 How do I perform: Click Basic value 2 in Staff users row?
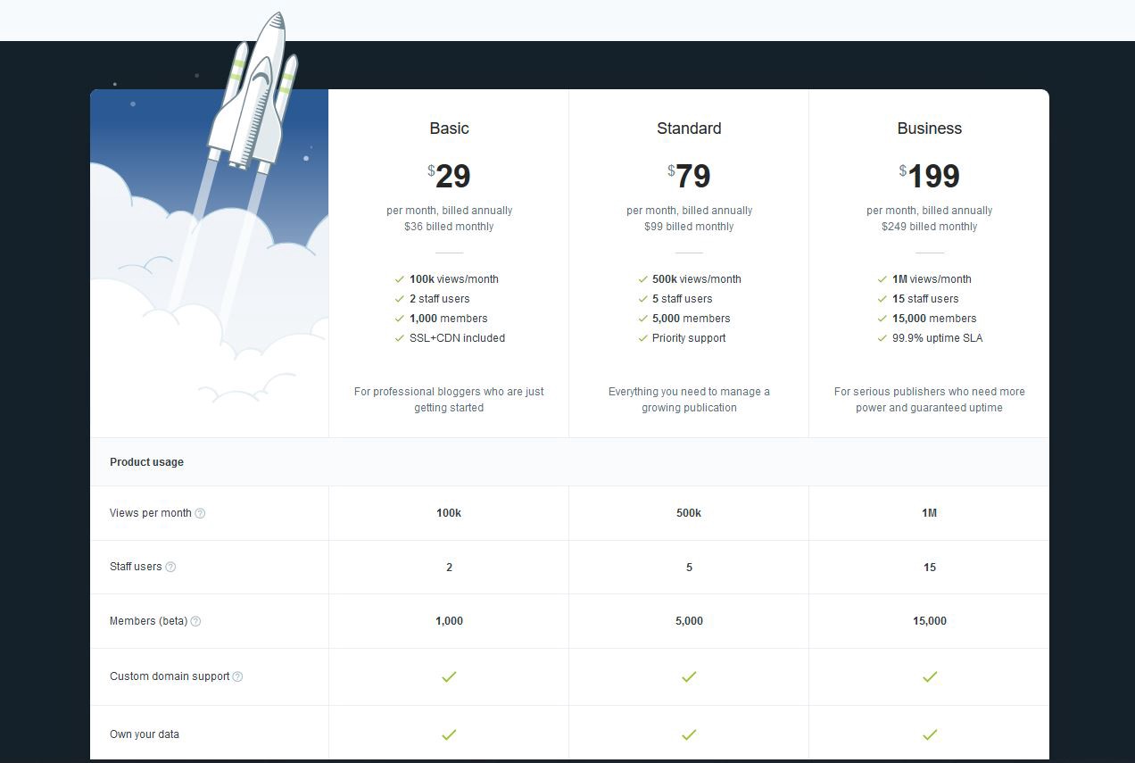pyautogui.click(x=449, y=568)
